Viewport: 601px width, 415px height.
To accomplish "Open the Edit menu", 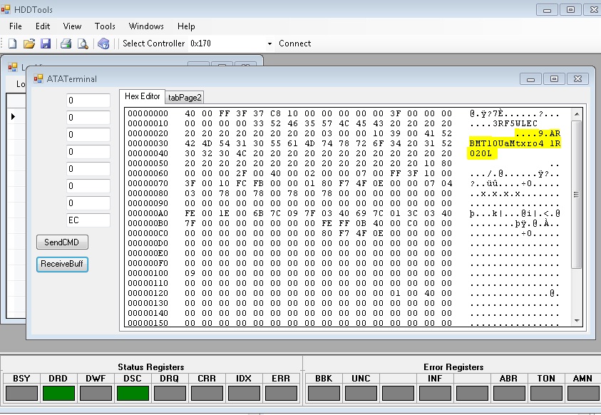I will (x=43, y=26).
